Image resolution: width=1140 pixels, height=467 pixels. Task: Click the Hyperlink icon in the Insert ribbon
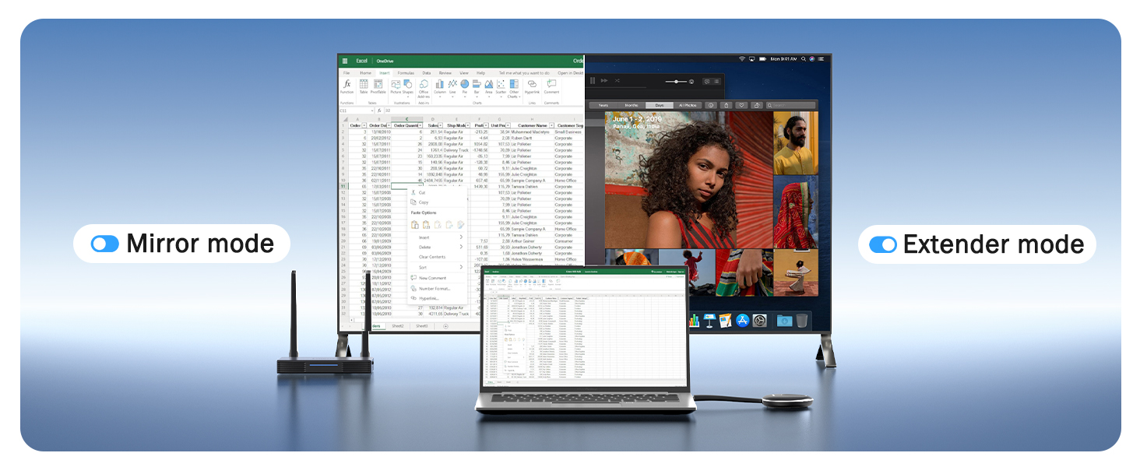click(x=532, y=86)
